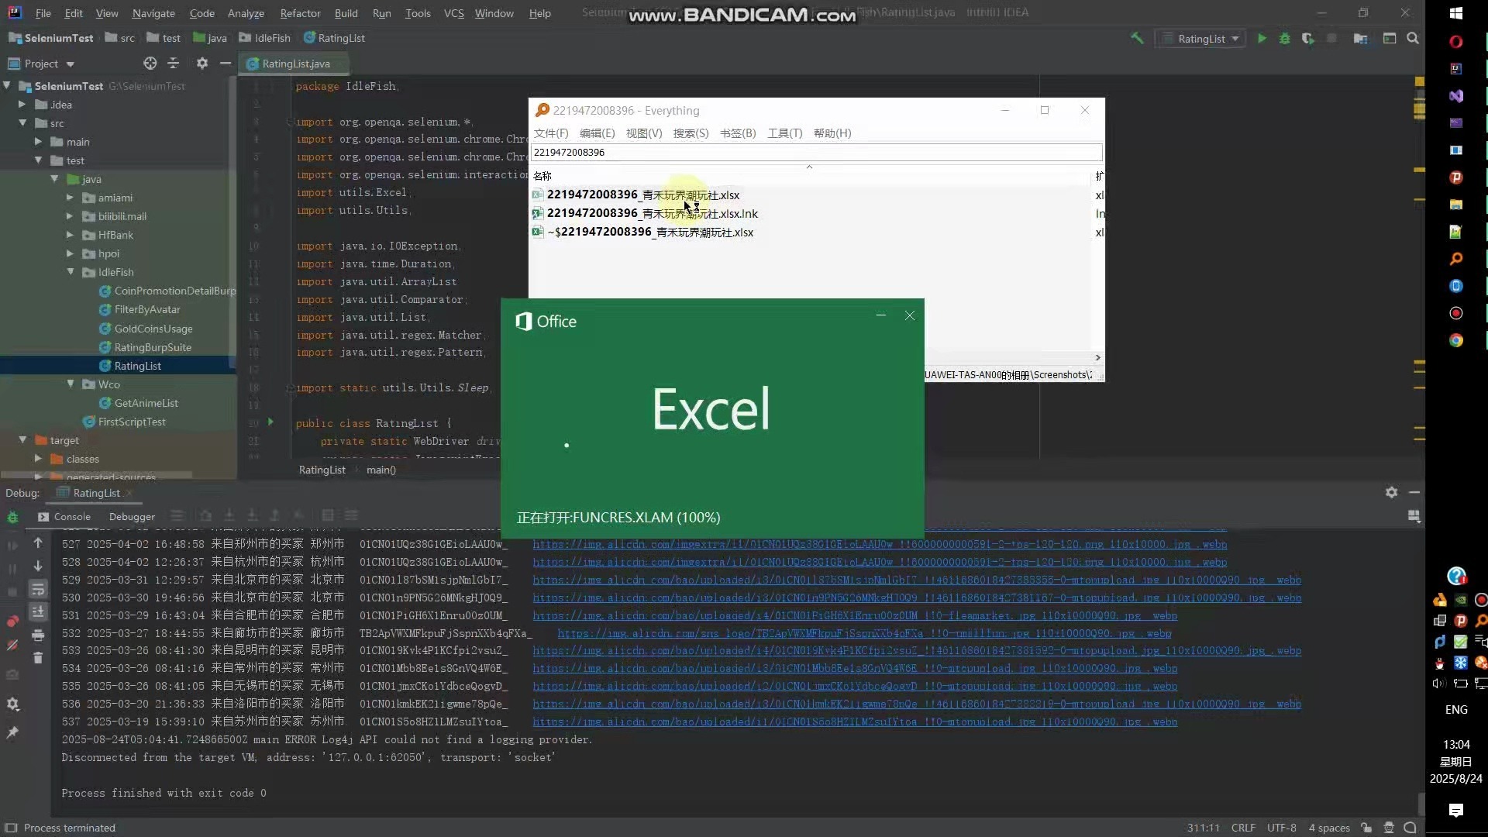
Task: Open Debug tool window settings gear
Action: click(1391, 492)
